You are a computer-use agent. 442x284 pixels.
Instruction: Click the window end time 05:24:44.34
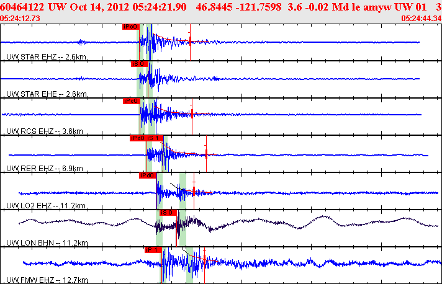pos(422,19)
